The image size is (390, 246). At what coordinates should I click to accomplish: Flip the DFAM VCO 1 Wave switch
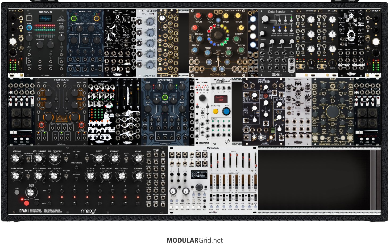pos(66,159)
